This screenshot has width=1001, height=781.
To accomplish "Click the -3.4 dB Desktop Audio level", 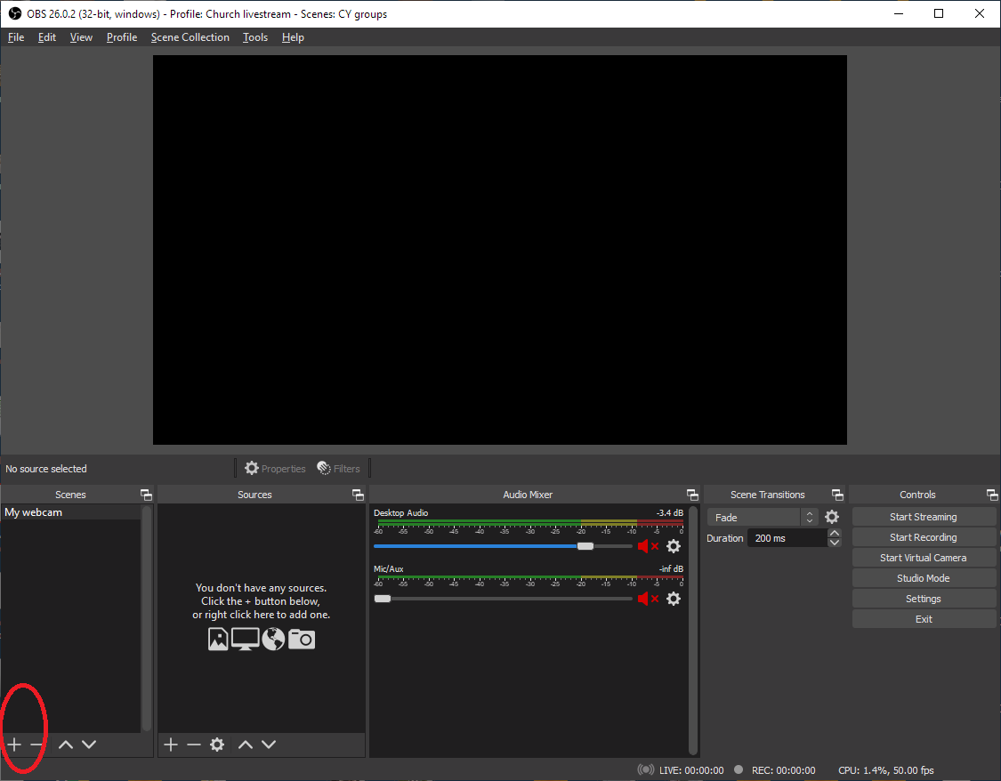I will [670, 513].
